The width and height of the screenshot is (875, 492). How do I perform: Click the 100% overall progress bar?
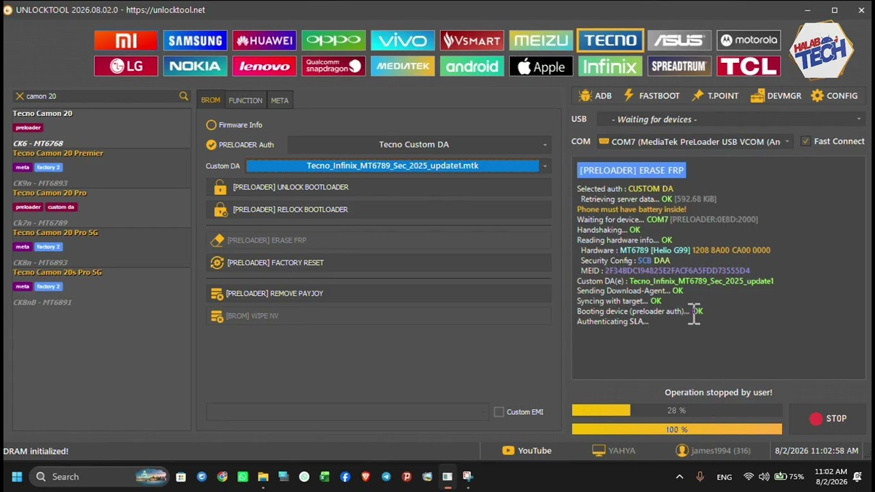677,429
